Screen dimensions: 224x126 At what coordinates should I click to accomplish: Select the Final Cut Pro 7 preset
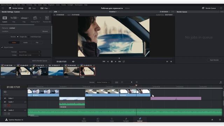[35, 18]
